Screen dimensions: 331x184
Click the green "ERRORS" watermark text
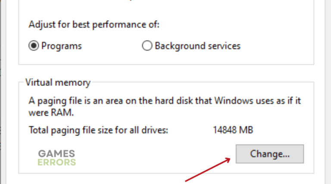click(x=56, y=162)
